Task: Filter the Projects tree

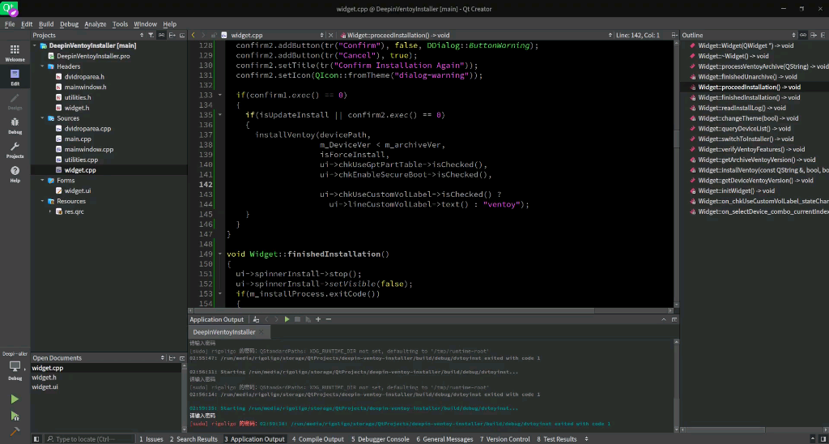Action: pyautogui.click(x=151, y=35)
